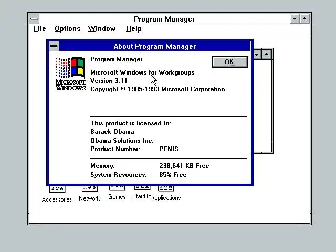Open the Games program group icon
Viewport: 336px width, 252px height.
(x=117, y=193)
